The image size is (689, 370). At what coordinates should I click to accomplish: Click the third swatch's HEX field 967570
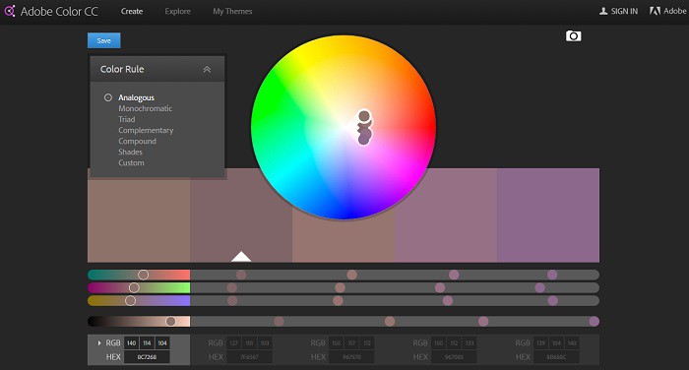tap(351, 357)
